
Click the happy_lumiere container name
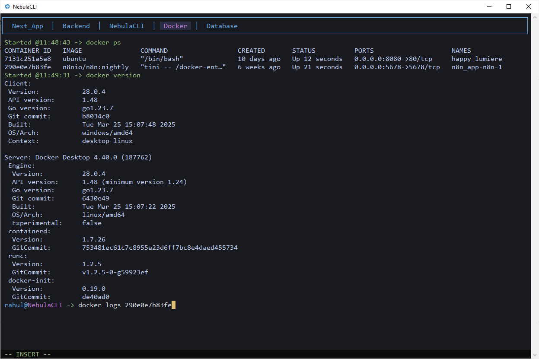(x=476, y=58)
